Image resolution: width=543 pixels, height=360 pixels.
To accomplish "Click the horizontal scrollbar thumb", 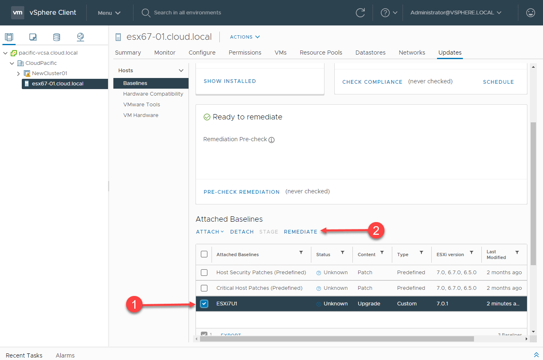I will tap(337, 339).
